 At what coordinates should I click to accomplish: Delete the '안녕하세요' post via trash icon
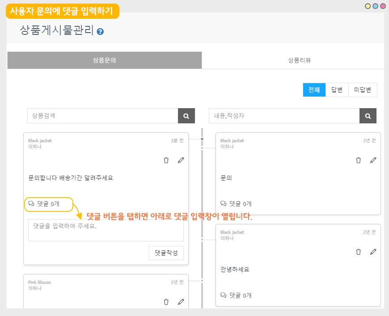click(x=358, y=252)
